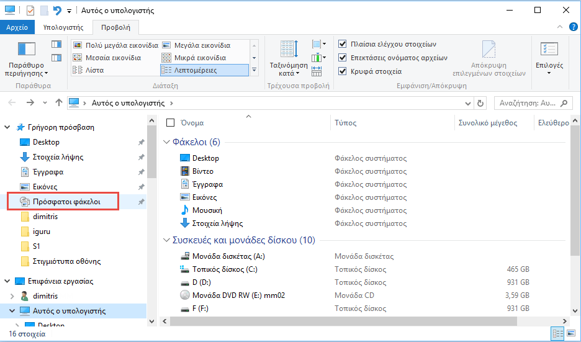Collapse the Επιφάνεια εργασίας tree node
Image resolution: width=581 pixels, height=342 pixels.
point(7,281)
